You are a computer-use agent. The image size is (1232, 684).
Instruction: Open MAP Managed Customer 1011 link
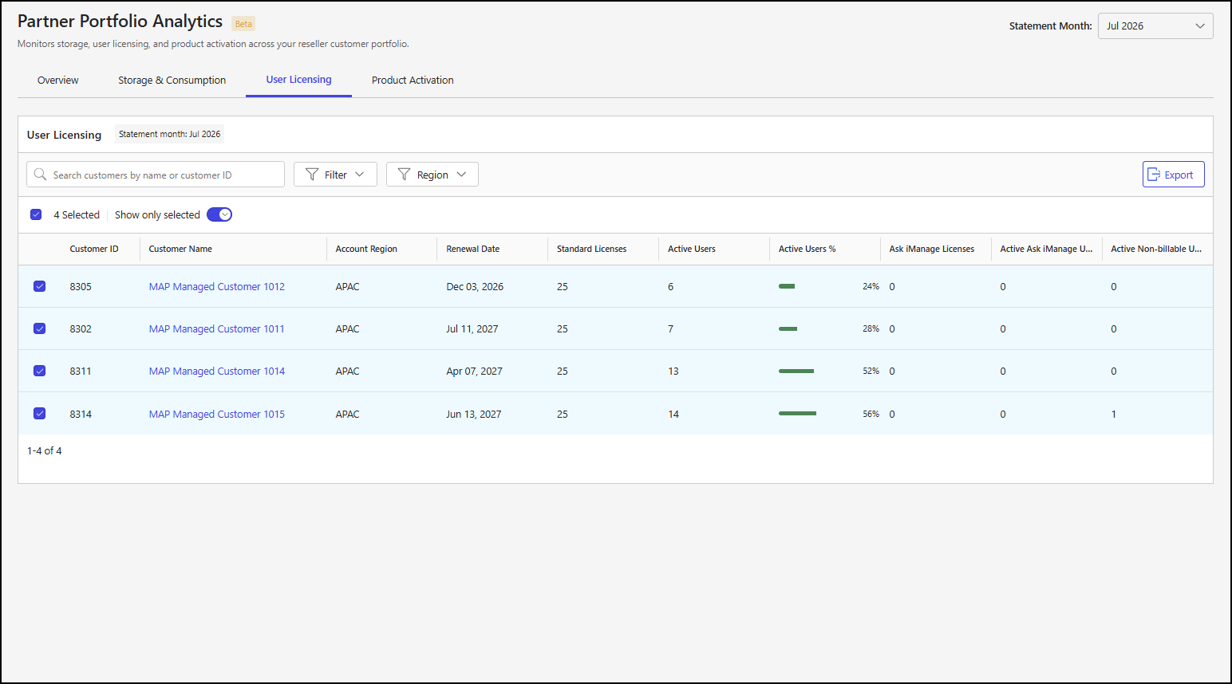(217, 328)
